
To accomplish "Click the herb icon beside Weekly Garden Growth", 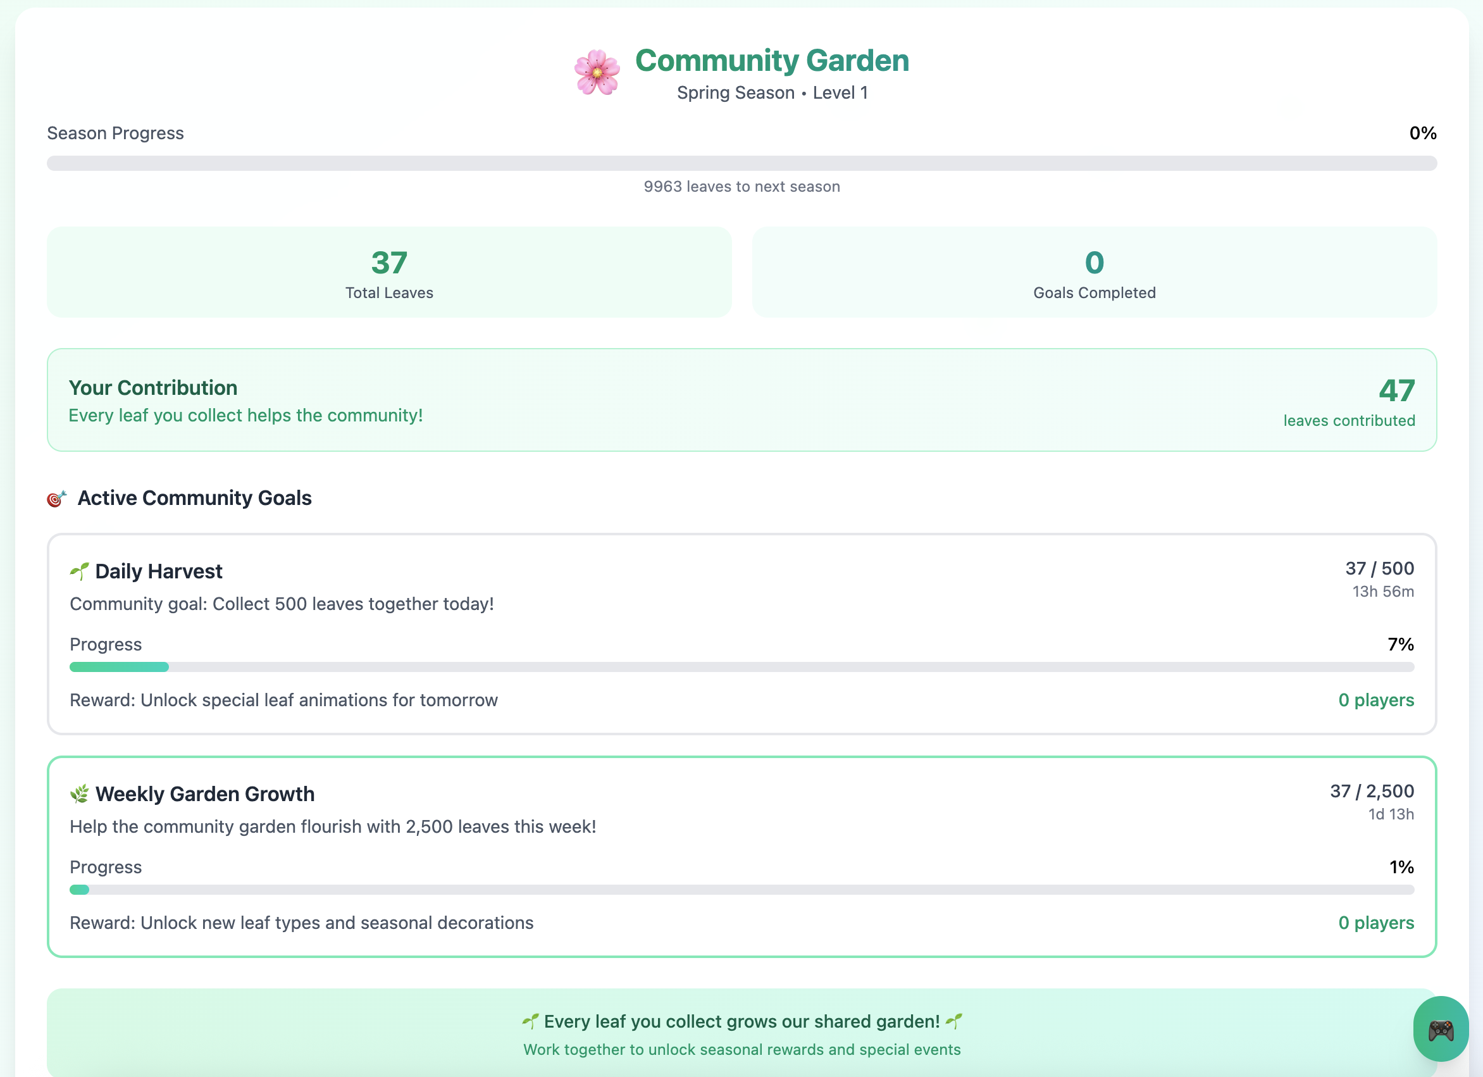I will [79, 794].
